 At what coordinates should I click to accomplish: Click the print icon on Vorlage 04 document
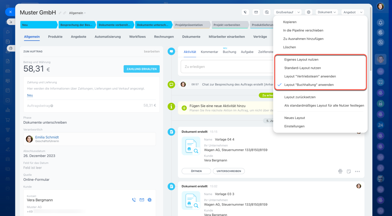340,171
